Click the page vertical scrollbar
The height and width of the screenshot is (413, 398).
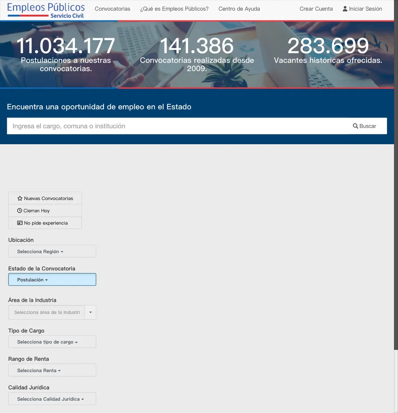click(396, 175)
